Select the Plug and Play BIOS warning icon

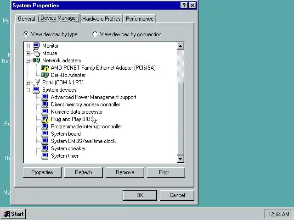pyautogui.click(x=45, y=119)
